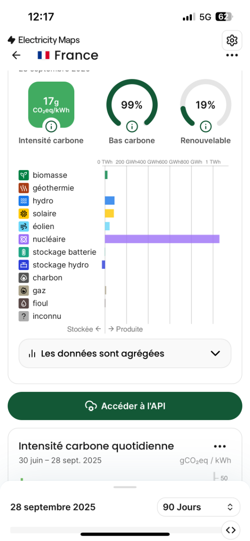The width and height of the screenshot is (250, 541).
Task: Open the three-dot menu beside France
Action: [x=232, y=55]
